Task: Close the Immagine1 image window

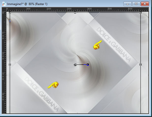Action: click(145, 4)
